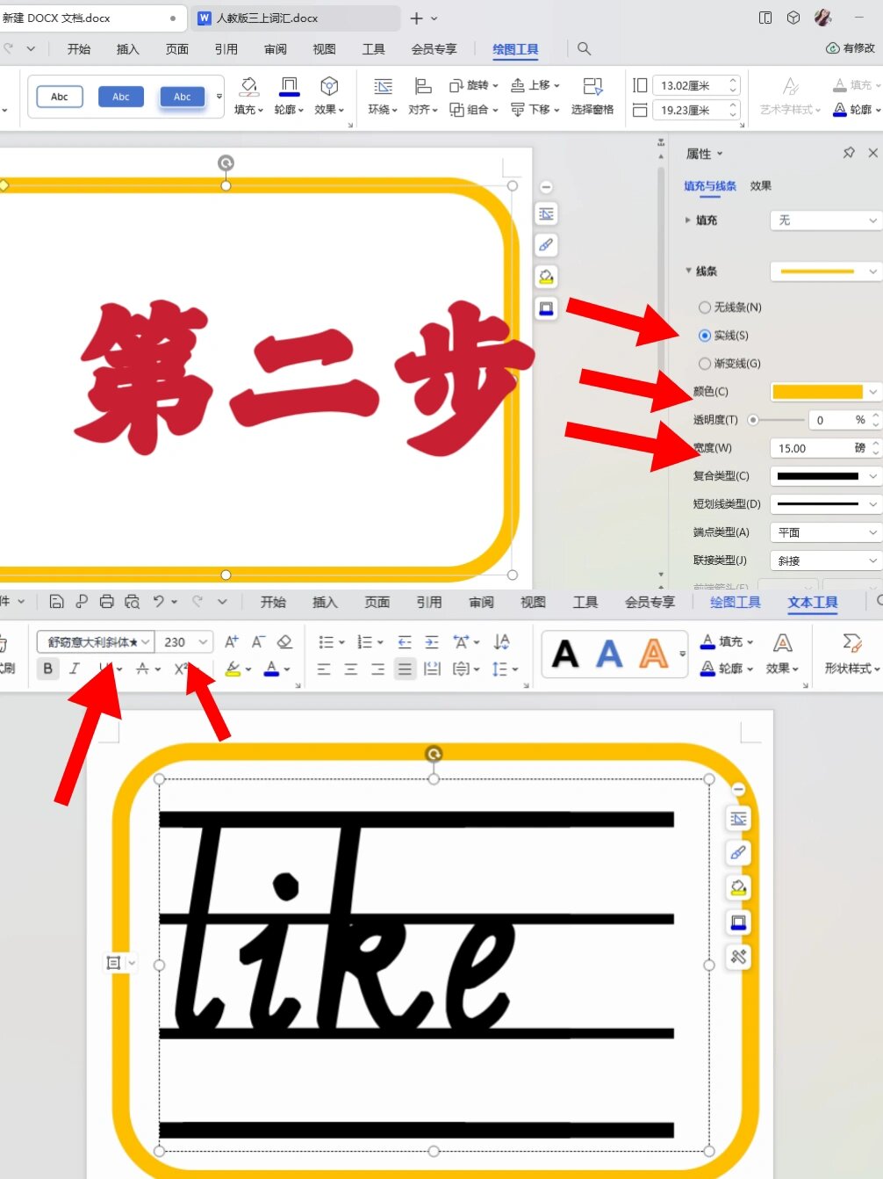Image resolution: width=883 pixels, height=1179 pixels.
Task: Switch to the 文本工具 tab
Action: click(812, 602)
